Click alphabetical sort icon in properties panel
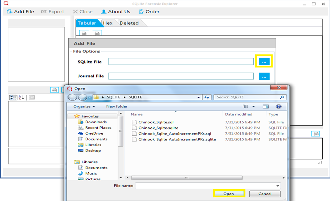Image resolution: width=330 pixels, height=201 pixels. point(21,97)
